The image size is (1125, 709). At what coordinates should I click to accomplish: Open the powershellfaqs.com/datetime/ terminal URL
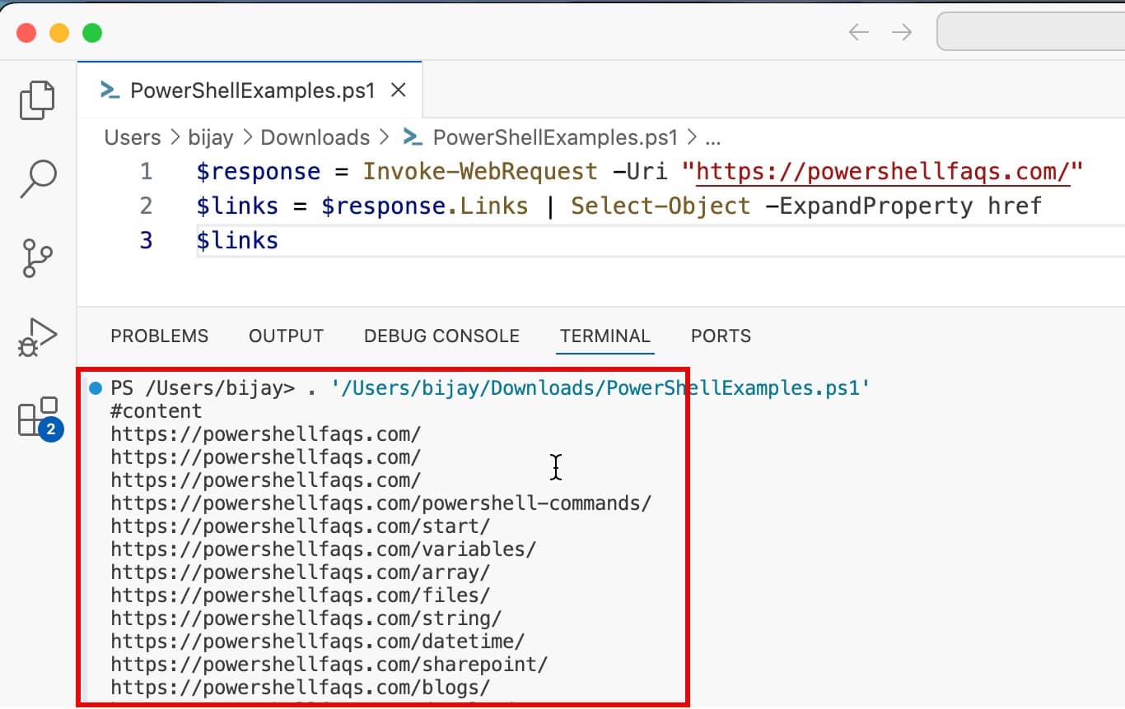tap(318, 641)
